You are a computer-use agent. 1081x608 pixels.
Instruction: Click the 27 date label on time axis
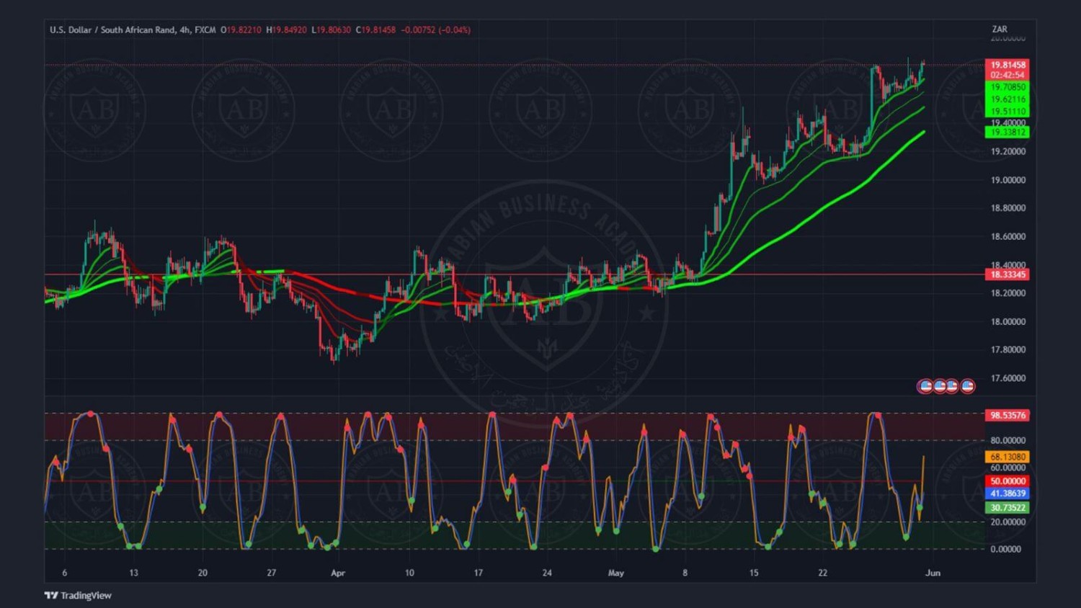(x=271, y=573)
